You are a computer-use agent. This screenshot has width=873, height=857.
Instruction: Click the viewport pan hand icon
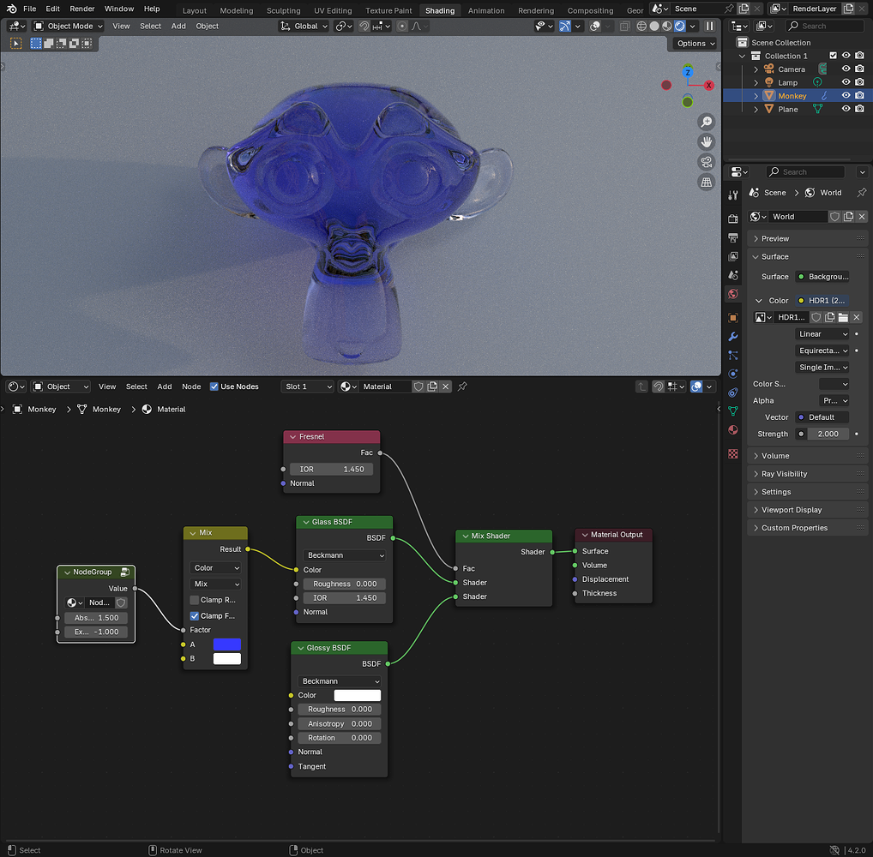tap(706, 142)
